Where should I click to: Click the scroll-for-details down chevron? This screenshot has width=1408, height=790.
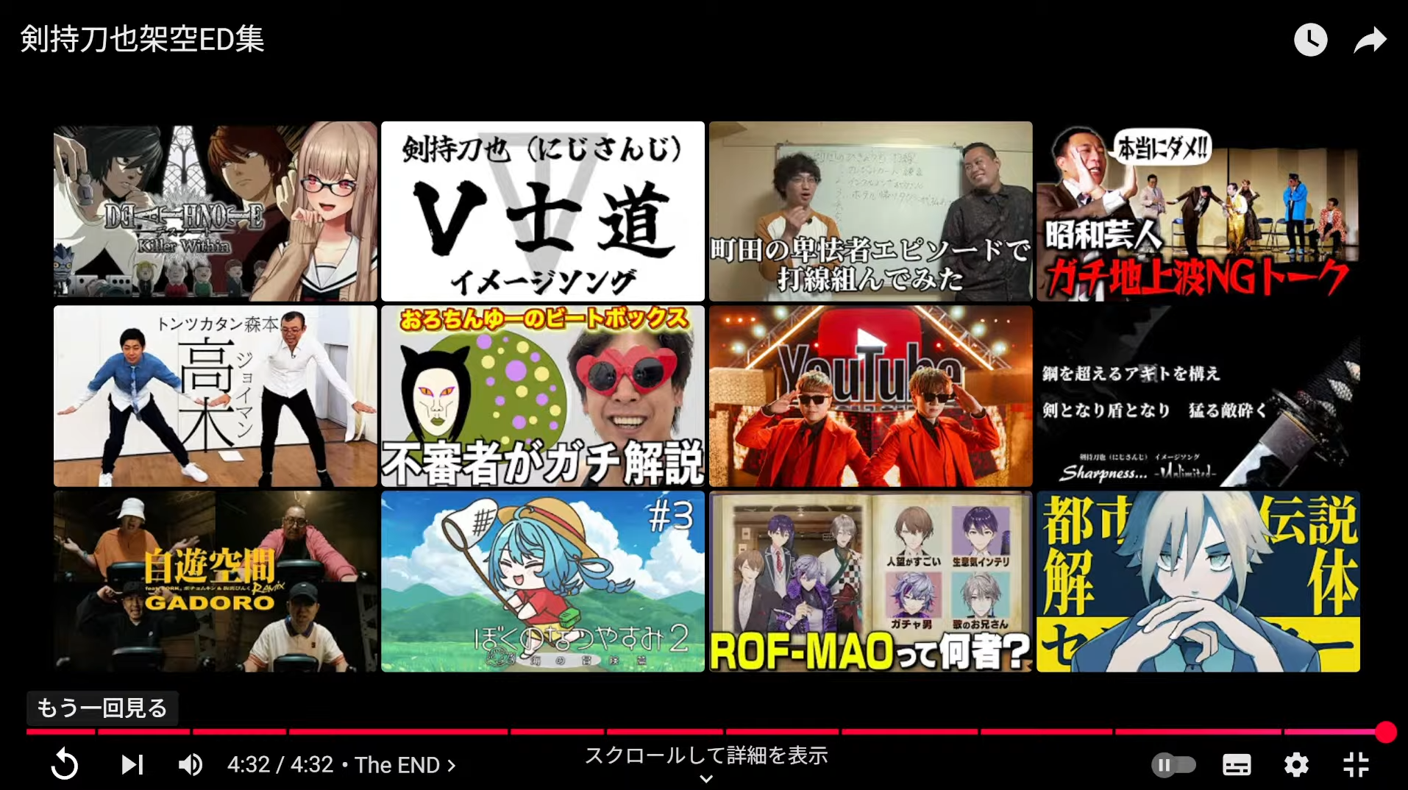[x=705, y=778]
